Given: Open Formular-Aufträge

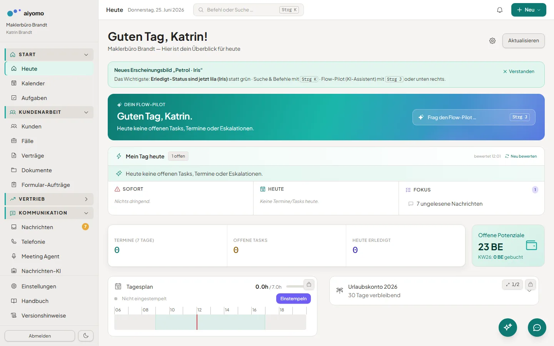Looking at the screenshot, I should (x=49, y=185).
